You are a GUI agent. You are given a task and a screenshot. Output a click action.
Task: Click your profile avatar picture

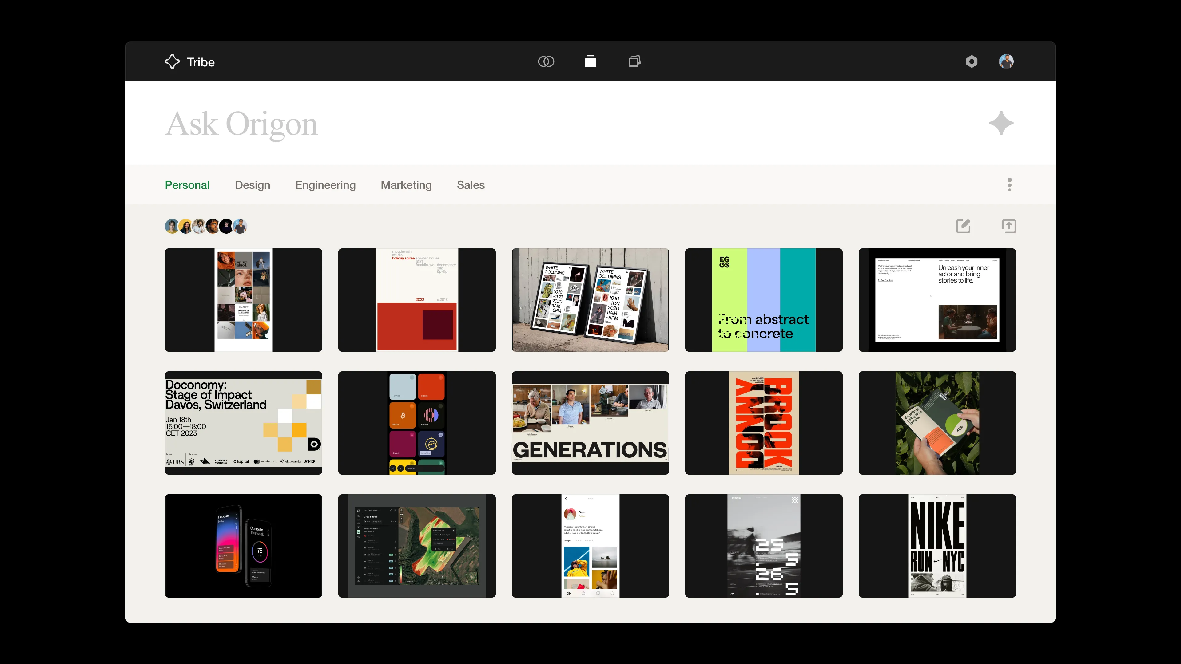pyautogui.click(x=1006, y=61)
